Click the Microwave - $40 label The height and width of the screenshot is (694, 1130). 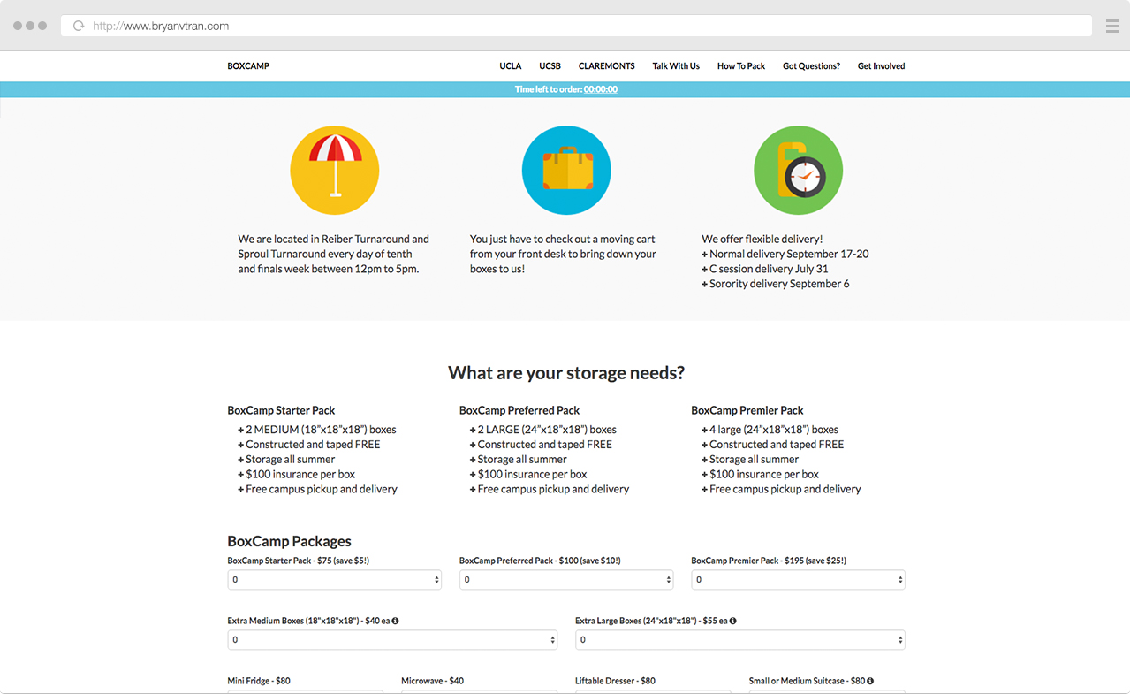tap(432, 681)
